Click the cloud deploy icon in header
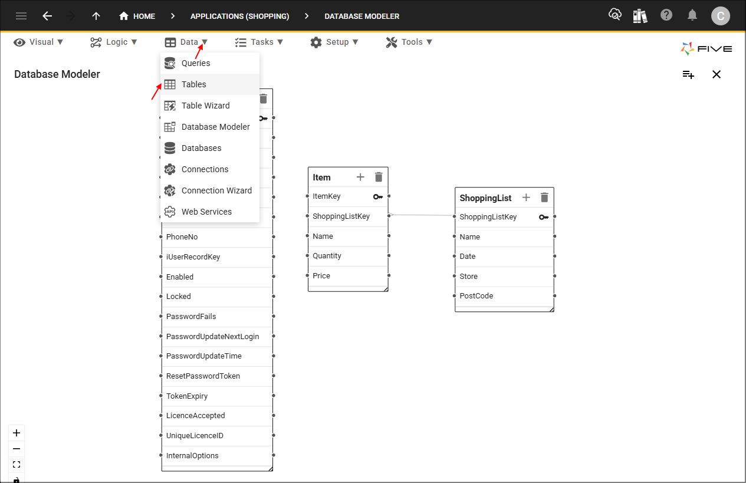The width and height of the screenshot is (746, 483). (614, 15)
